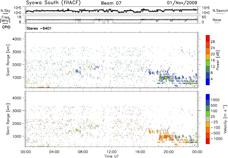Click the dotted line sample under N.Search
This screenshot has height=158, width=228.
(x=220, y=13)
